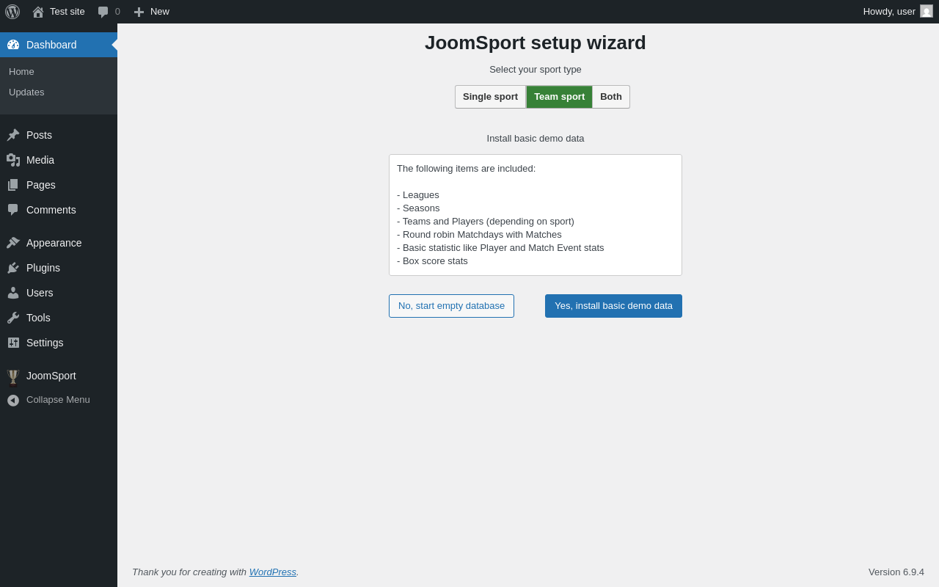Open the Test site home icon

point(38,12)
